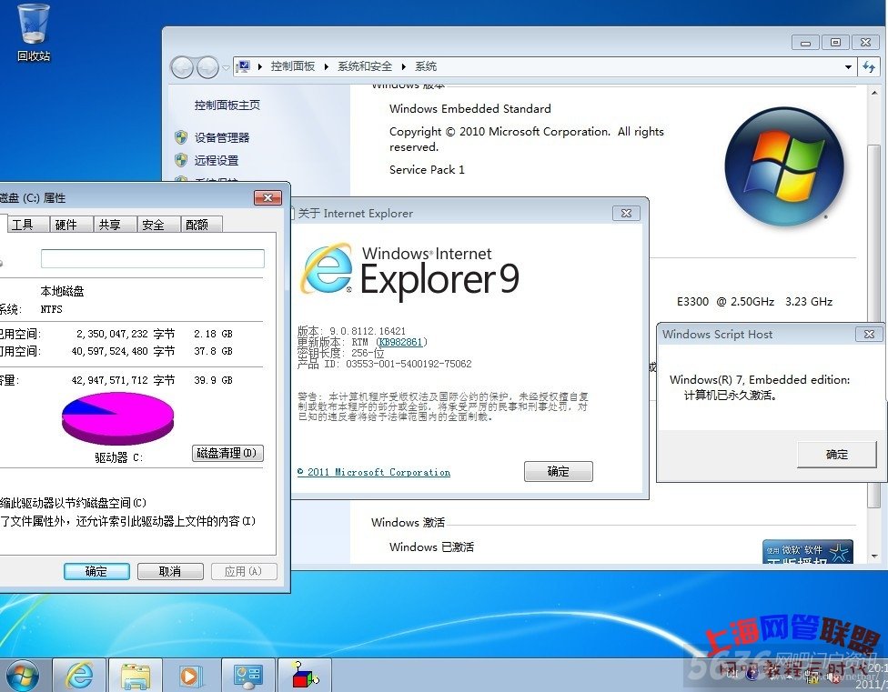The width and height of the screenshot is (888, 692).
Task: Expand the breadcrumb arrow after 系统和安全
Action: click(404, 66)
